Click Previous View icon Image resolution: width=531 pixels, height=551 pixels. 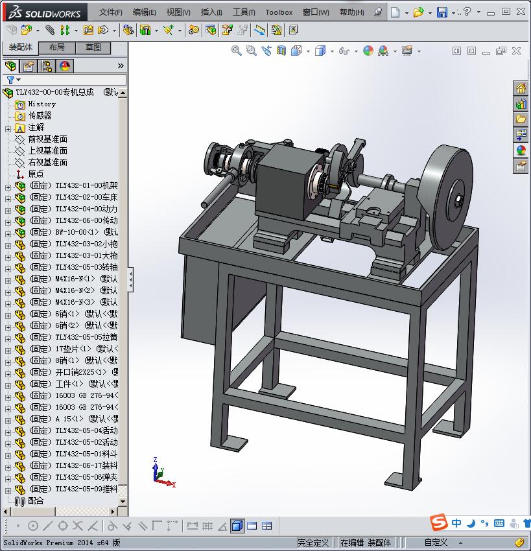266,51
